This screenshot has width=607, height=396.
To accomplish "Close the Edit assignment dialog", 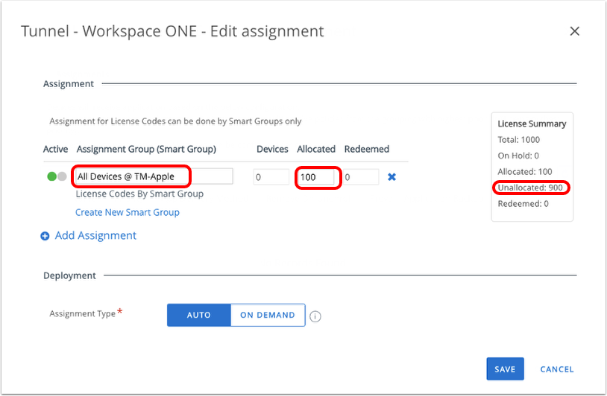I will click(x=574, y=31).
